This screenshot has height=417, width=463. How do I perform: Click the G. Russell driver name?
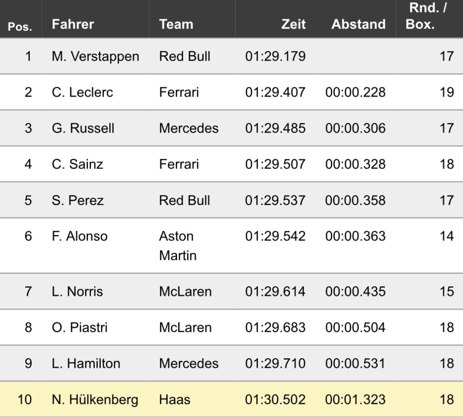click(x=83, y=128)
